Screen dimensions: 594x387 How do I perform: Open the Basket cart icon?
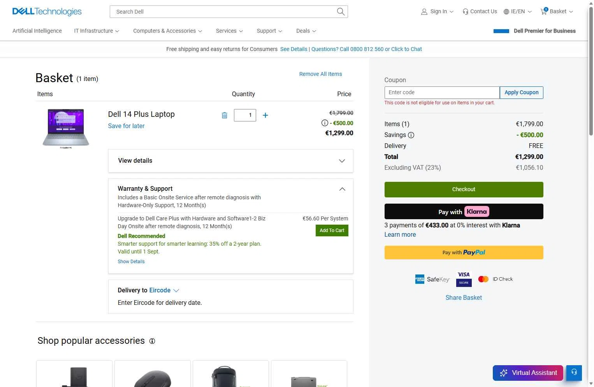[544, 11]
